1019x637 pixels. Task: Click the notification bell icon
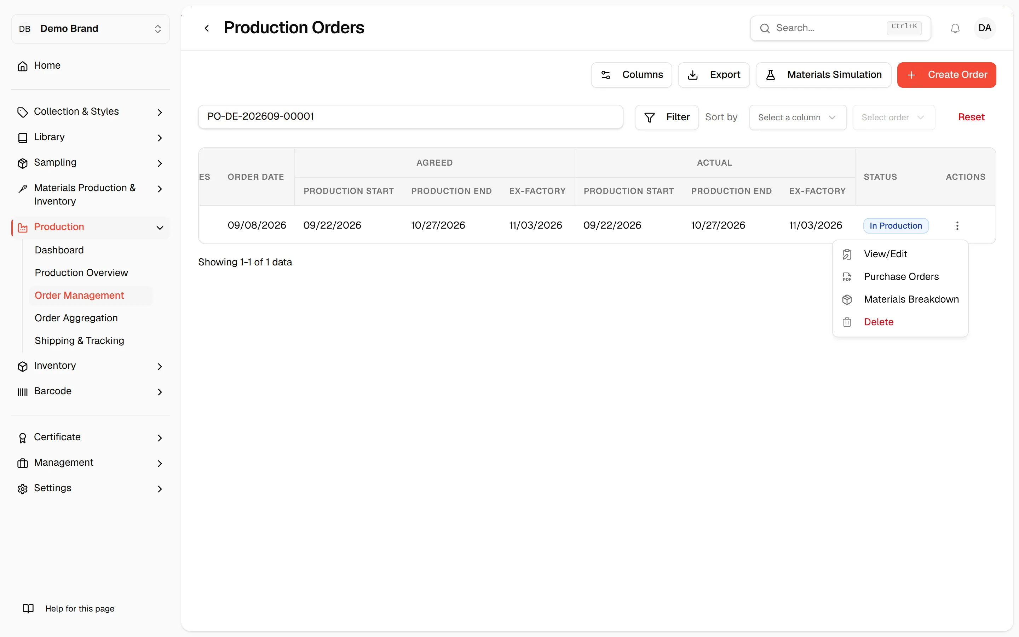(x=955, y=28)
